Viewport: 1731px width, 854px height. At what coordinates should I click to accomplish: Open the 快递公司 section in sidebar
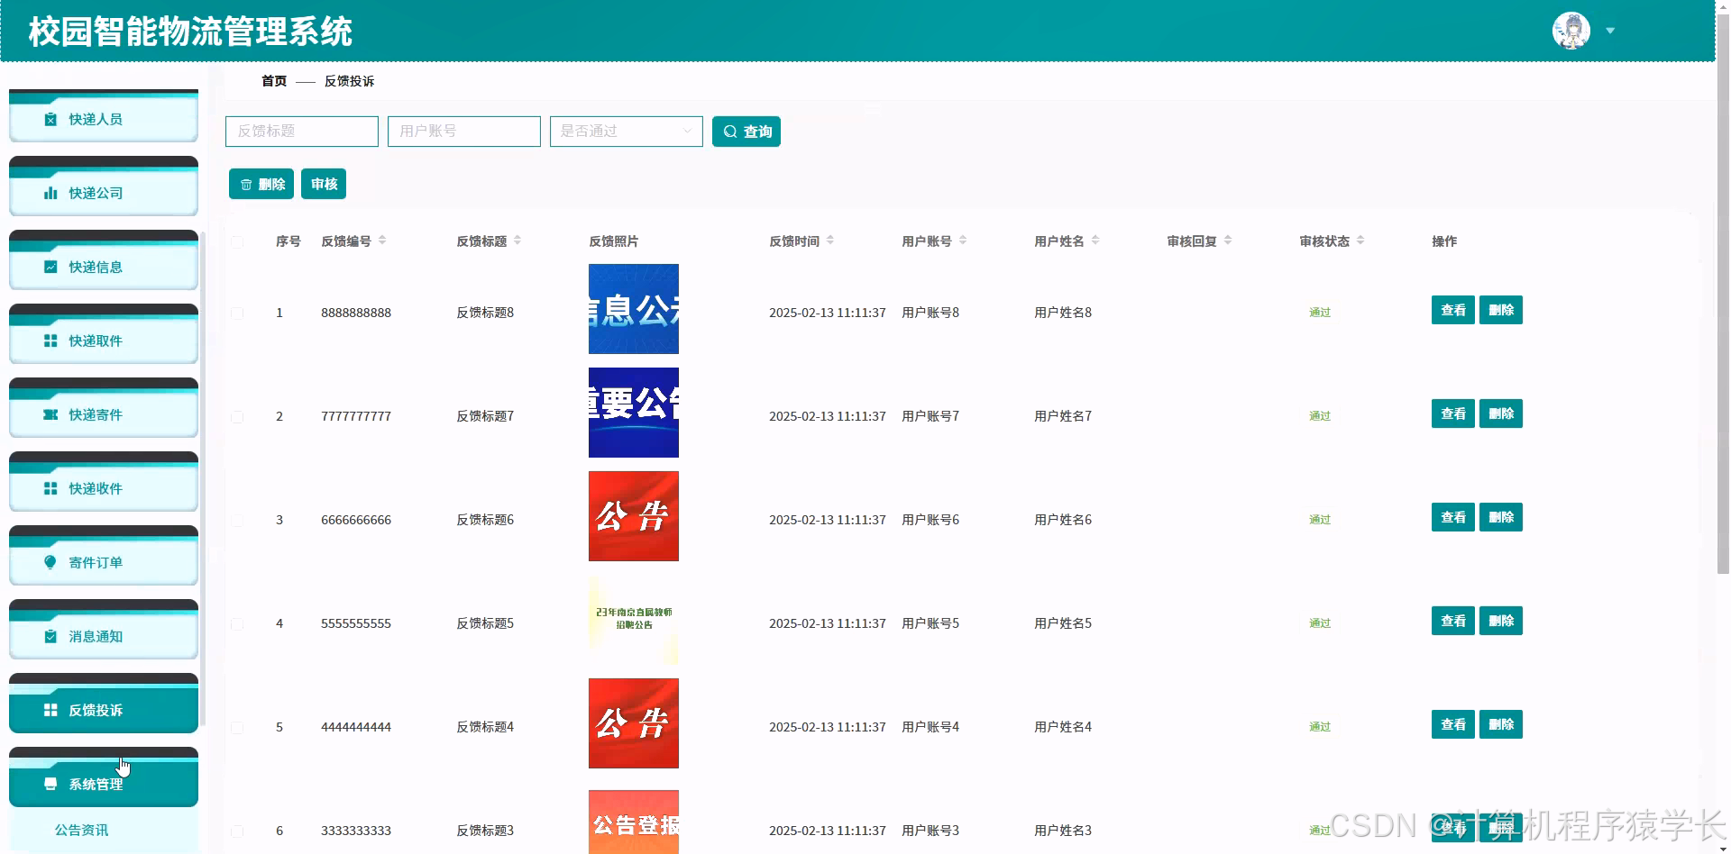point(103,192)
